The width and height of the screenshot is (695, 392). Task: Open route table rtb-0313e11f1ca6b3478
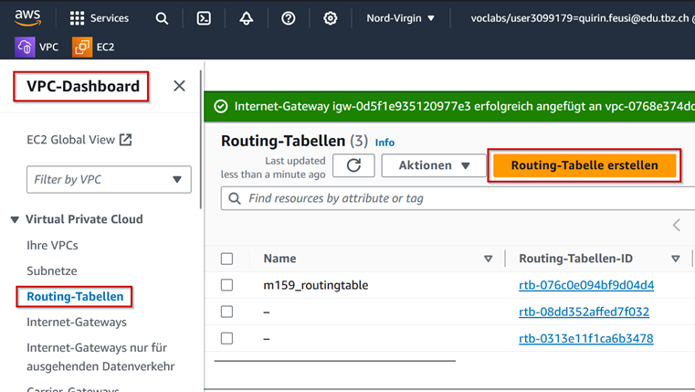click(586, 338)
